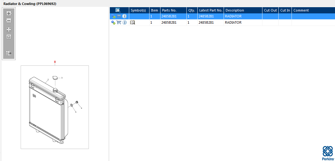Select callout number 2 on diagram
This screenshot has height=161, width=335.
(48, 79)
